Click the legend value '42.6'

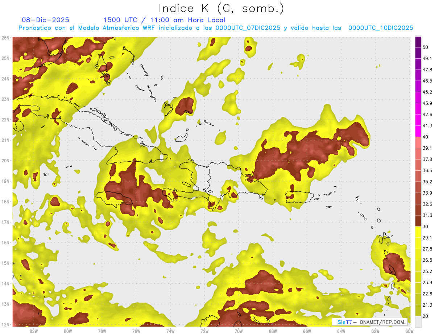[427, 115]
